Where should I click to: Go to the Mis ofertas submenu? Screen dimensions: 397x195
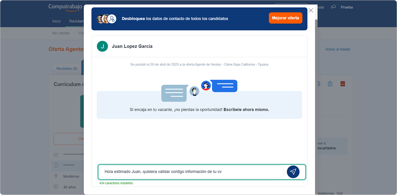pos(61,33)
